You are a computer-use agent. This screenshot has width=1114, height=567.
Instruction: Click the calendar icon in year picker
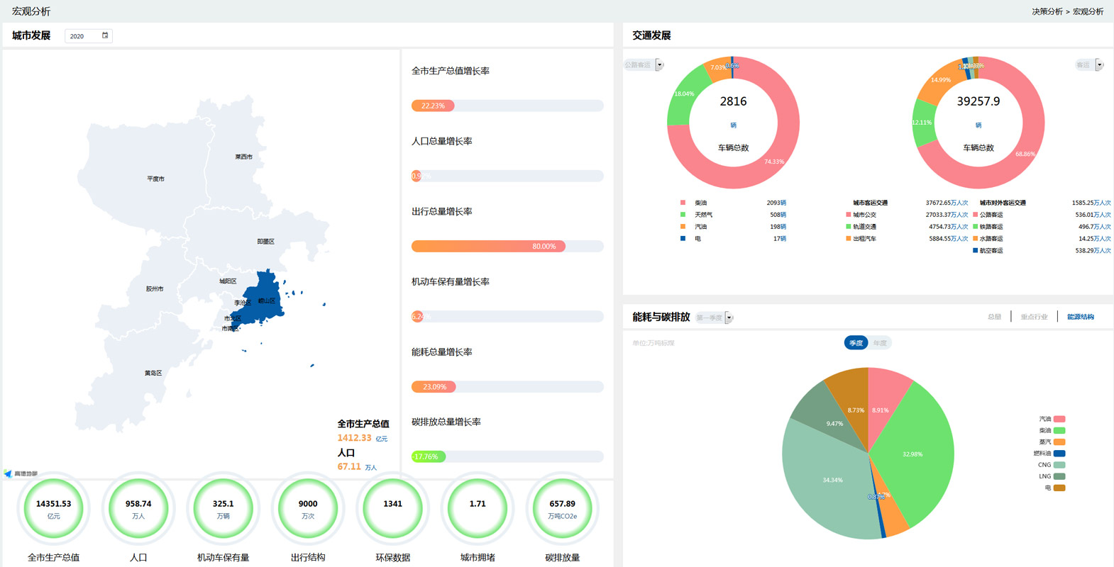pos(105,35)
